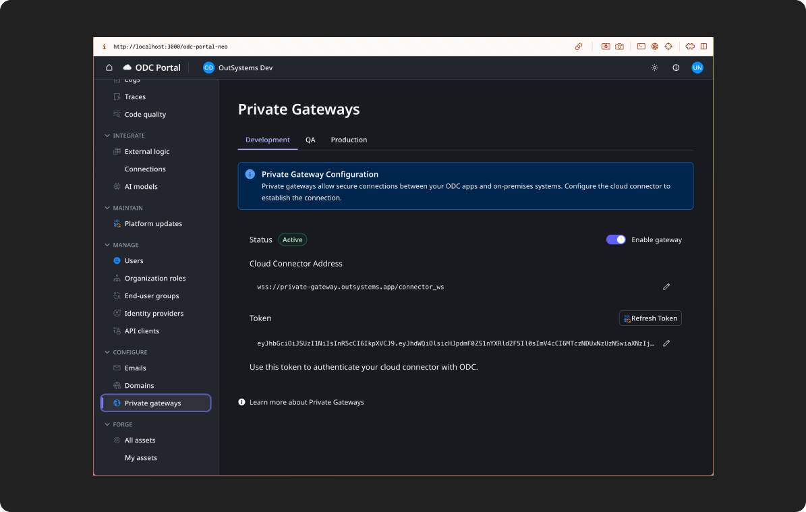Click the Platform updates sidebar icon
The width and height of the screenshot is (806, 512).
117,223
